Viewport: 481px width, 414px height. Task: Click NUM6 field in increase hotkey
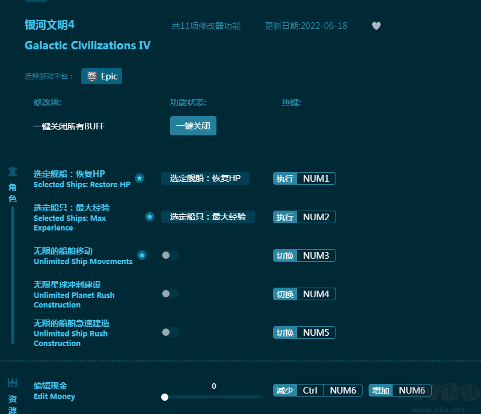(x=412, y=391)
